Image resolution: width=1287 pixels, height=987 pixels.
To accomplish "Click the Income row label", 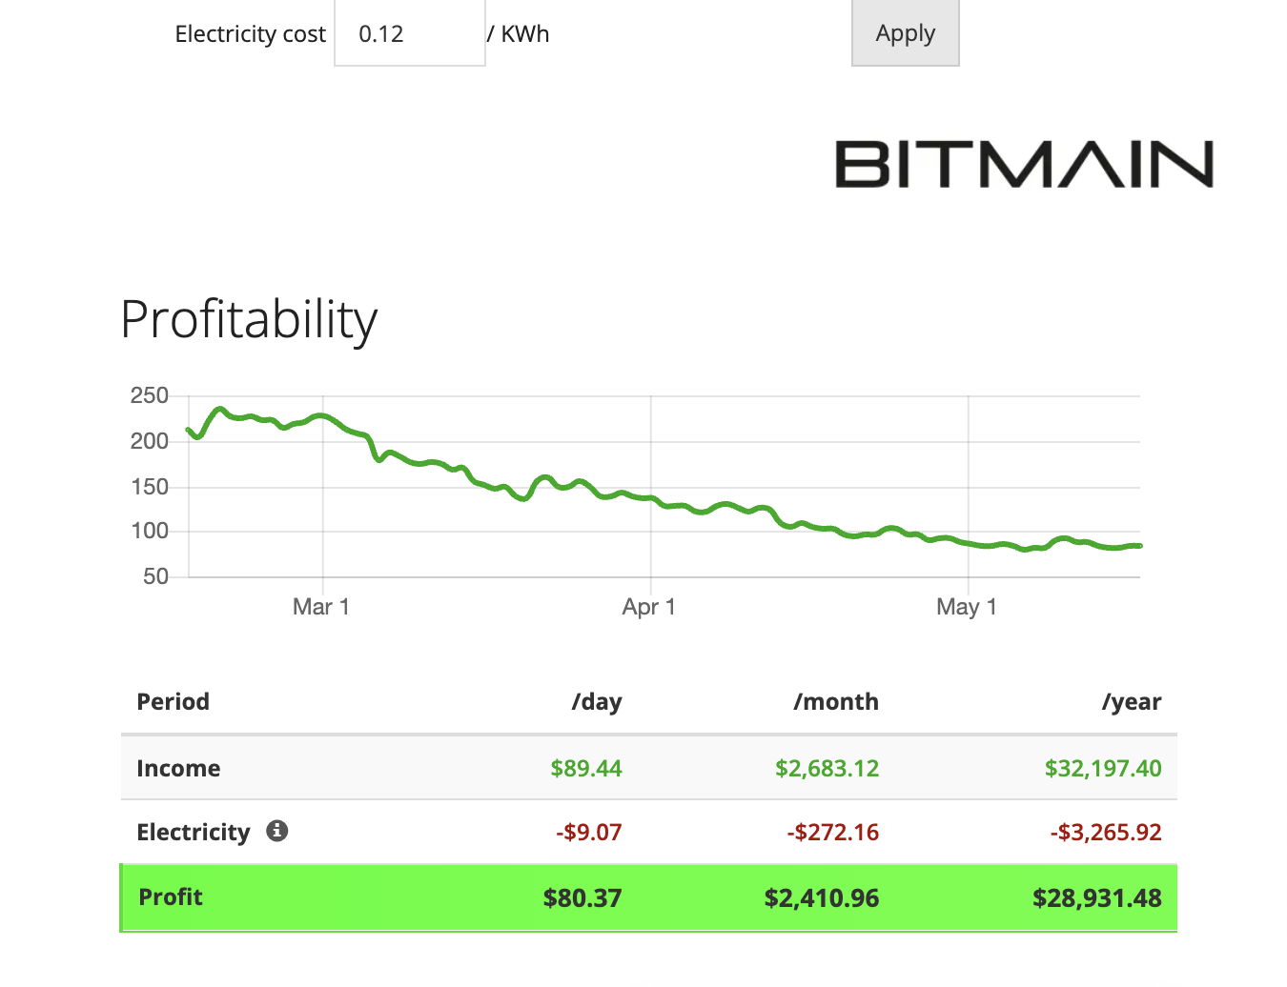I will [x=178, y=768].
